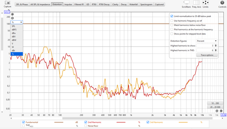Enable Plot harmonics at the harmonic frequency

tap(172, 29)
